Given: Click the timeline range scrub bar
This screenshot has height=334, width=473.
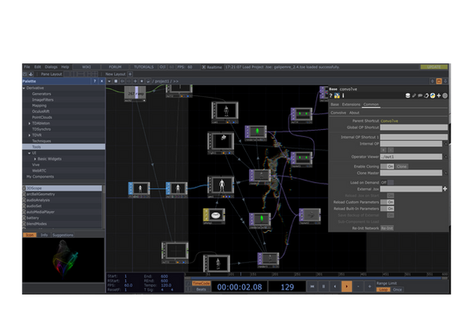Looking at the screenshot, I should pyautogui.click(x=316, y=278).
